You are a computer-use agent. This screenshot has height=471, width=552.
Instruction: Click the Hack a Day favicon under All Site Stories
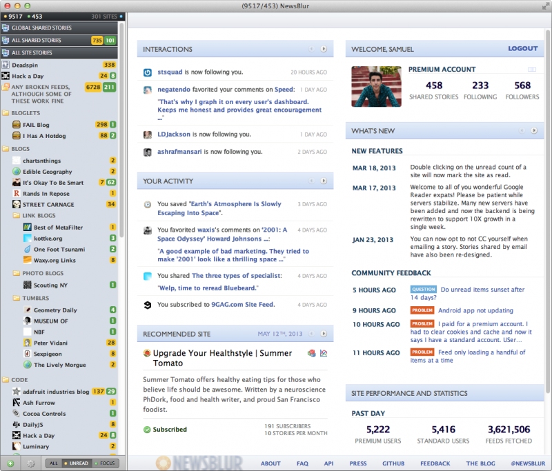[x=6, y=76]
